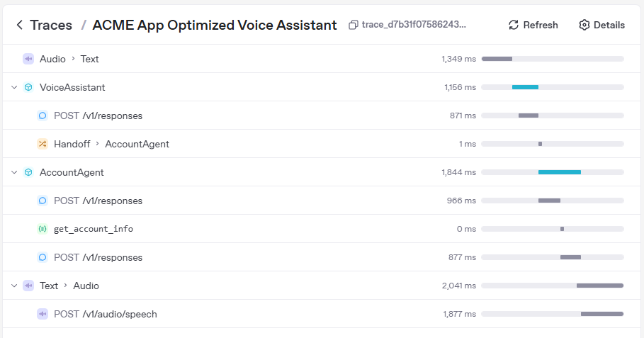644x338 pixels.
Task: Click the POST /v1/responses icon at 966 ms
Action: (43, 201)
